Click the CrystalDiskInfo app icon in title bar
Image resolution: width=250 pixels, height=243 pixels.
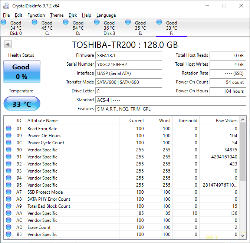6,6
